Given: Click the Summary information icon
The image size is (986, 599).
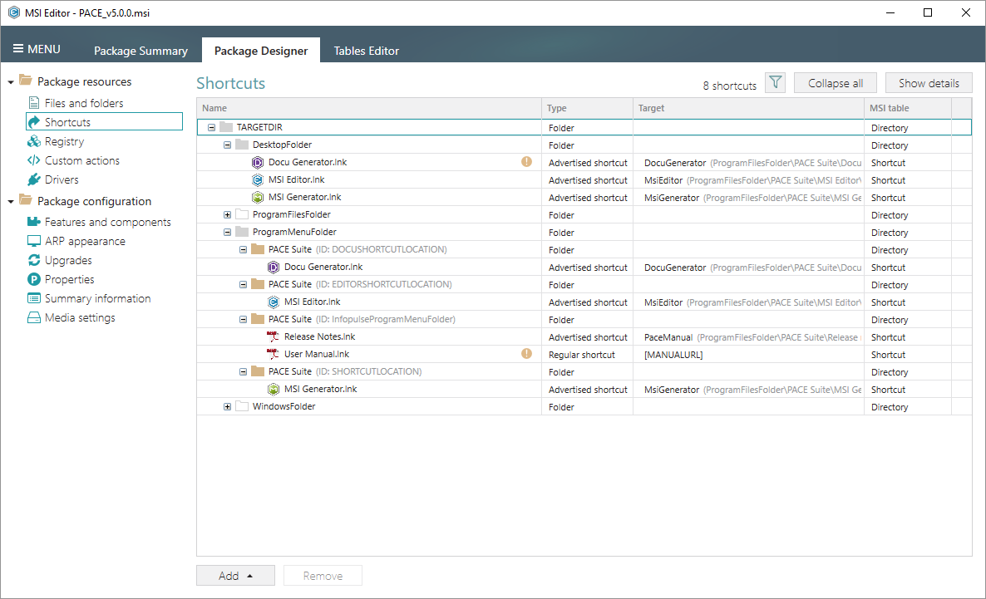Looking at the screenshot, I should [34, 298].
